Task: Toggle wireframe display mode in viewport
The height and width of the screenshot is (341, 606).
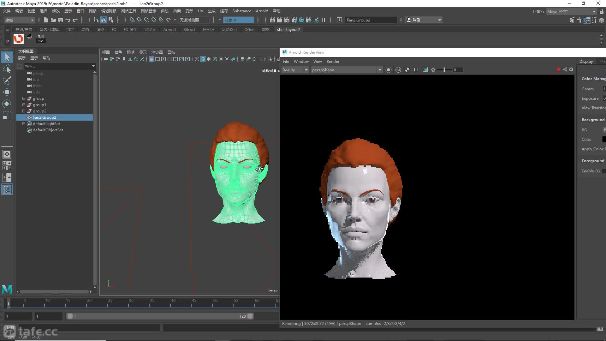Action: [x=197, y=59]
